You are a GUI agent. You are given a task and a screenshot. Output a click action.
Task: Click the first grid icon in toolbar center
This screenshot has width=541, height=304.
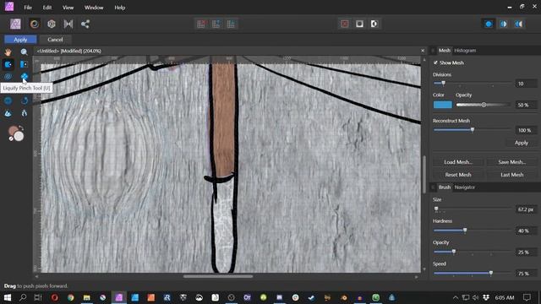(x=201, y=24)
